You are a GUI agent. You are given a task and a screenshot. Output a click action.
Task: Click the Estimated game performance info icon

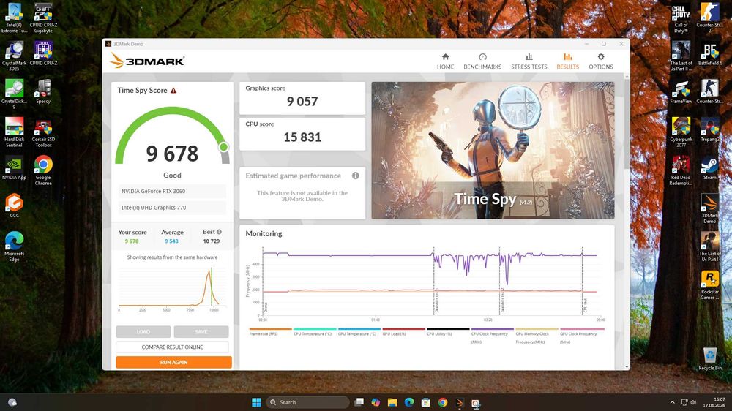pyautogui.click(x=355, y=176)
